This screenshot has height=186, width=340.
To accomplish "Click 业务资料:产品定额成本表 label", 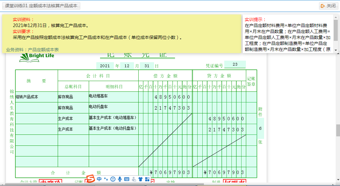I will tap(32, 50).
